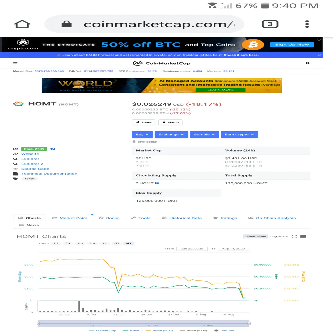Click the Sign Up Now button
Viewport: 333px width, 333px height.
click(292, 44)
